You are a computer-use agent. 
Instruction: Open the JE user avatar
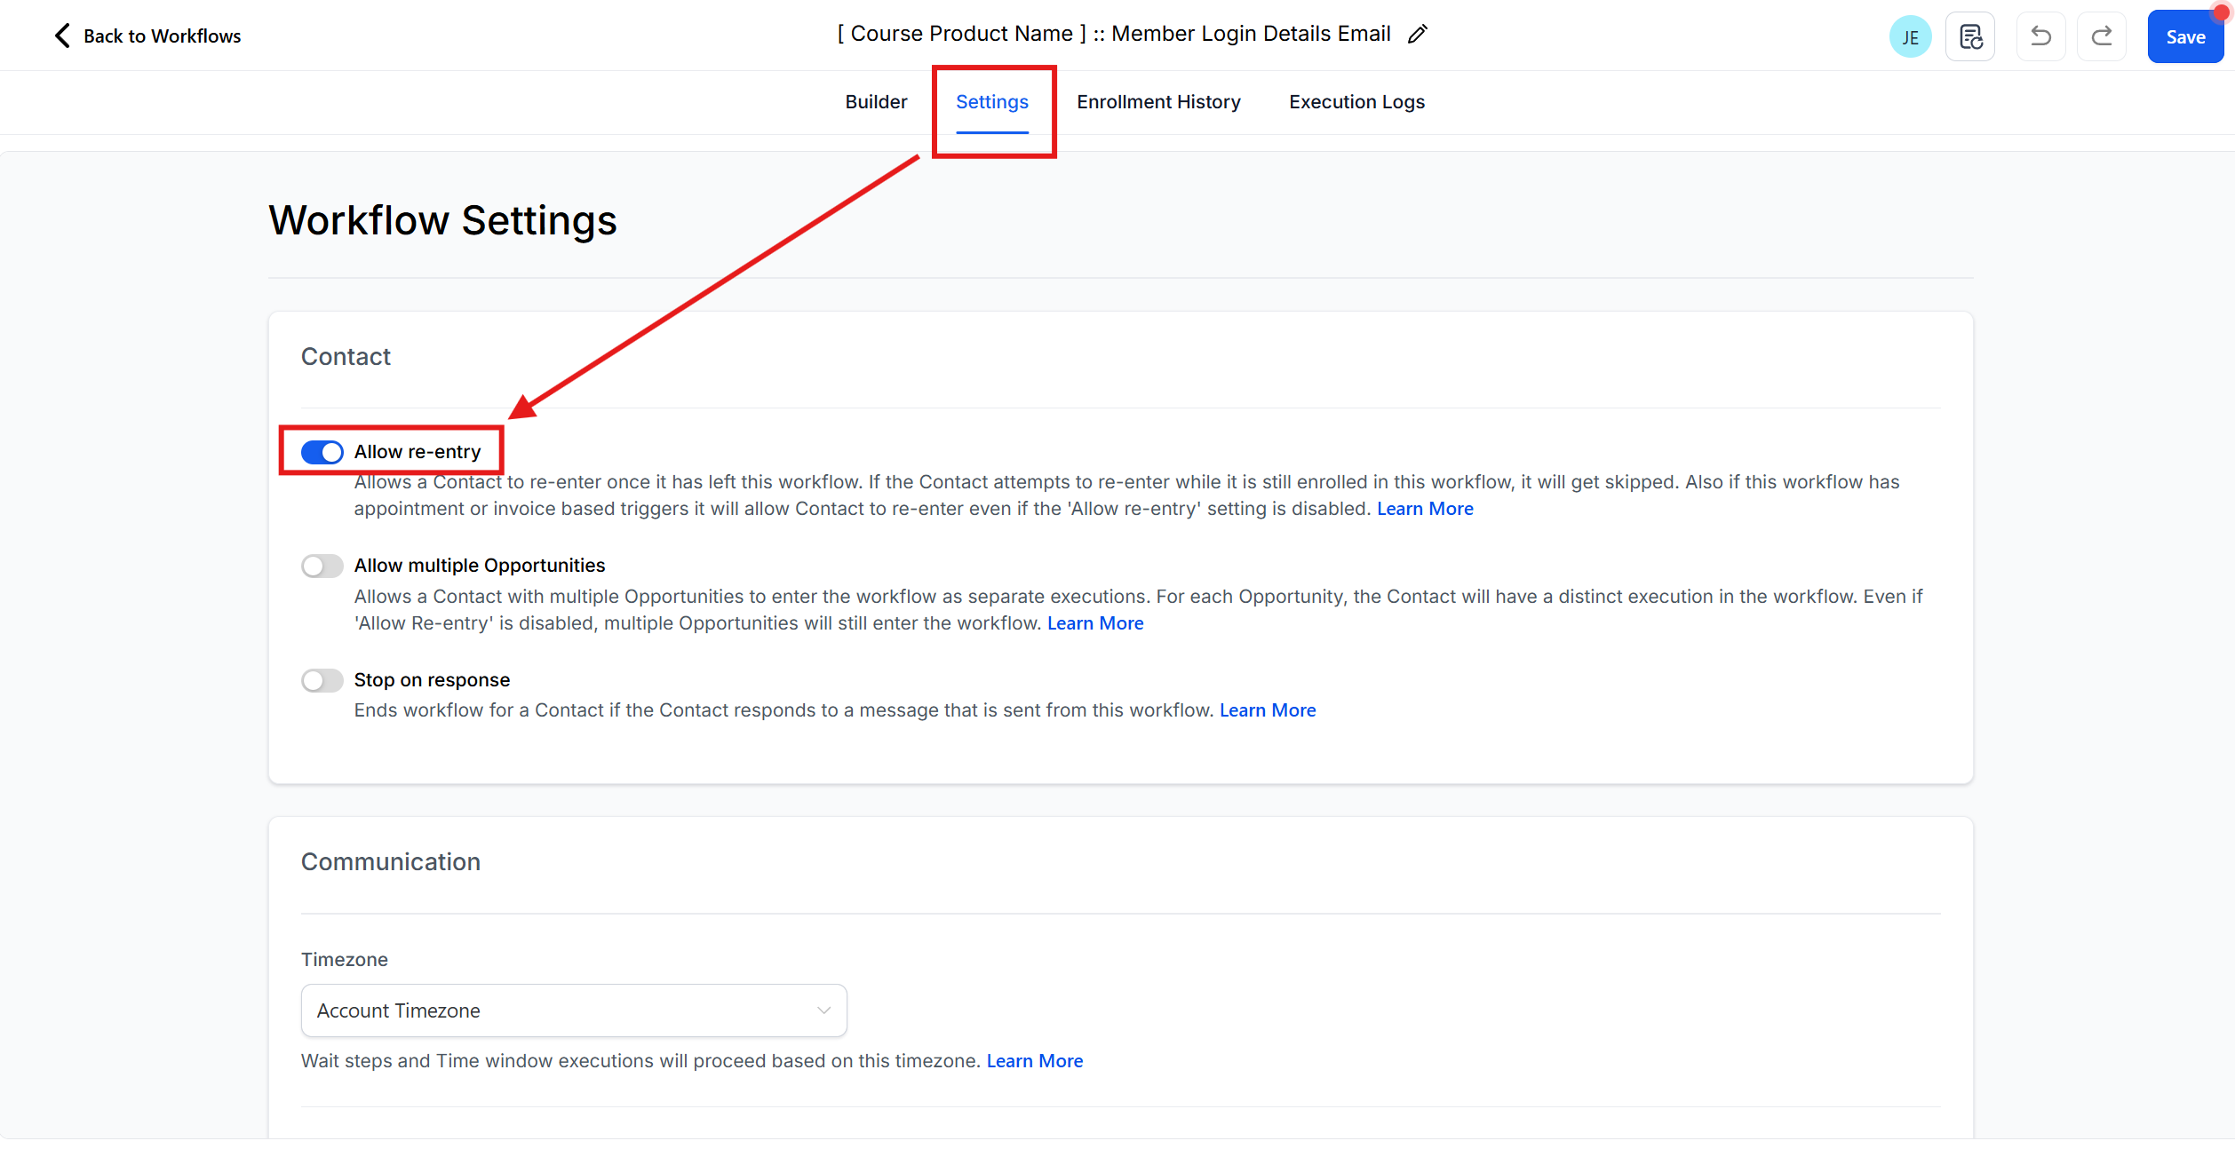(x=1910, y=37)
